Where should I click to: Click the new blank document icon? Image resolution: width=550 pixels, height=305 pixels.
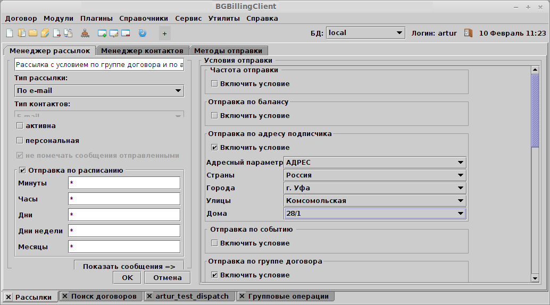point(10,33)
